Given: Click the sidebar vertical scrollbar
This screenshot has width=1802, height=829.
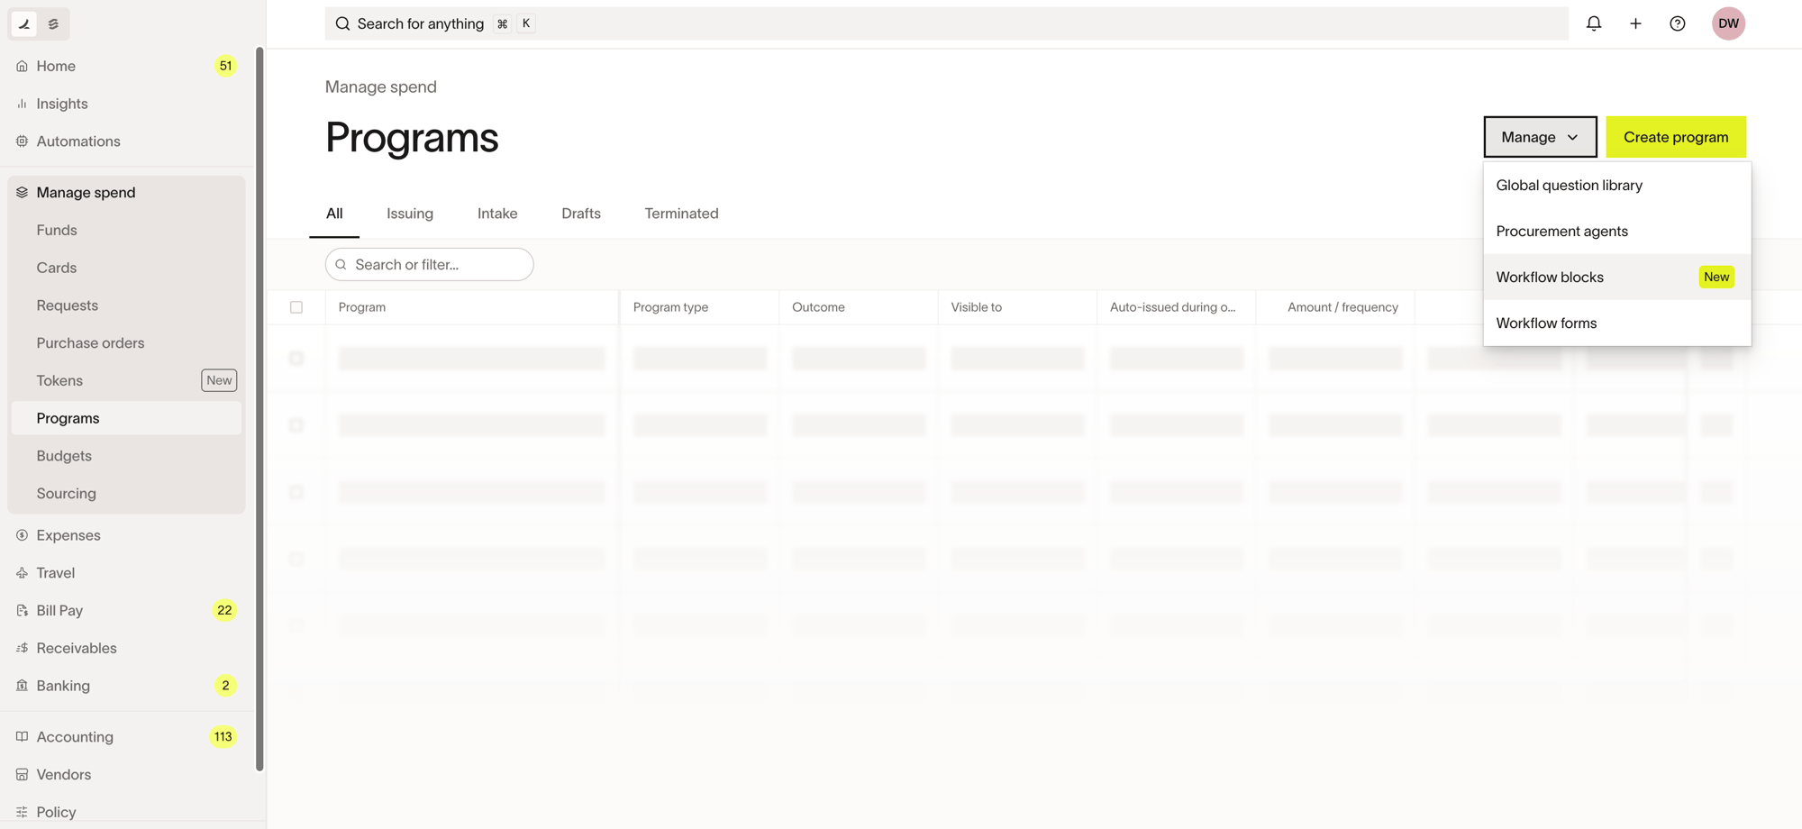Looking at the screenshot, I should coord(259,410).
